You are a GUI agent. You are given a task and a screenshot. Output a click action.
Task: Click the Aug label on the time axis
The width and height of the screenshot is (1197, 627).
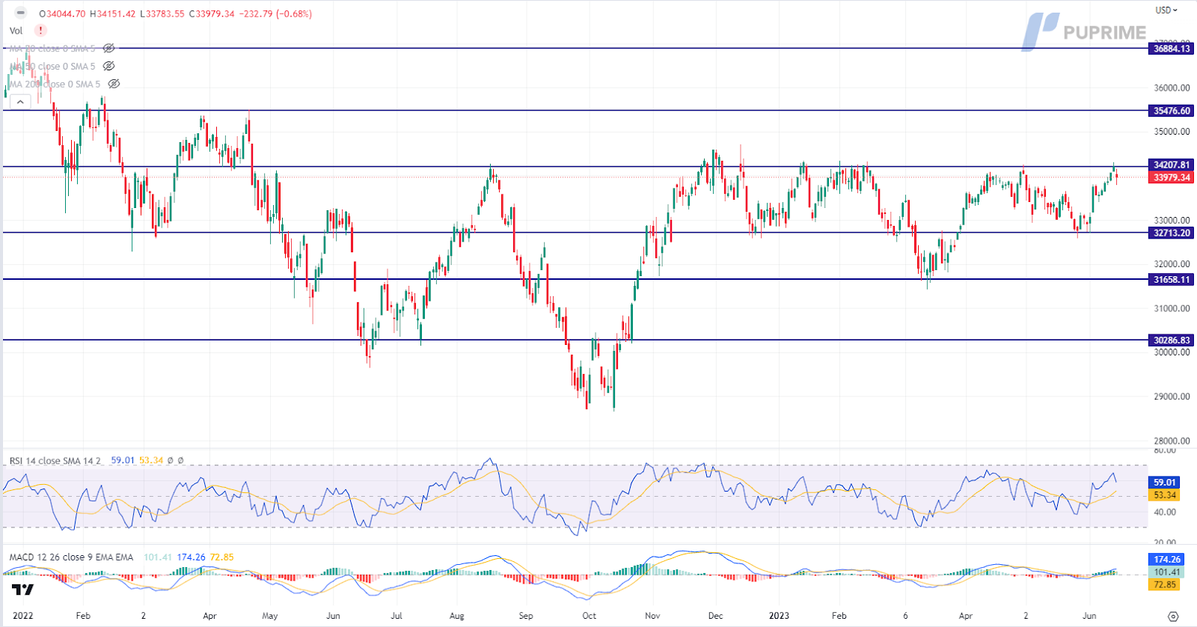(x=456, y=616)
